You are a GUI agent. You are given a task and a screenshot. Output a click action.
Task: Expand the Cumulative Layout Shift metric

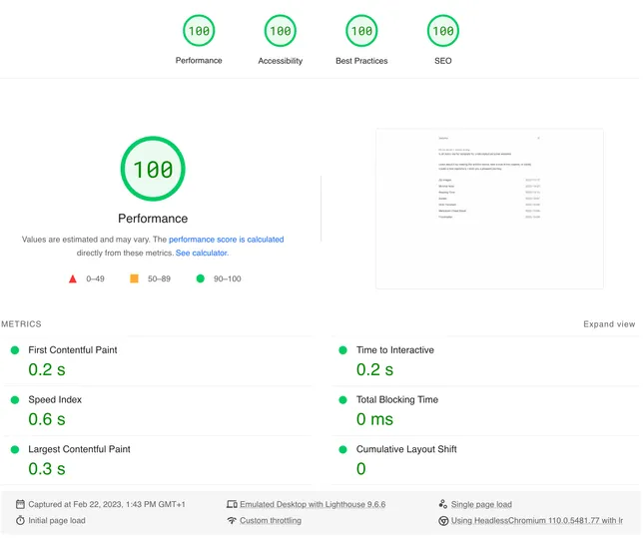(x=405, y=449)
